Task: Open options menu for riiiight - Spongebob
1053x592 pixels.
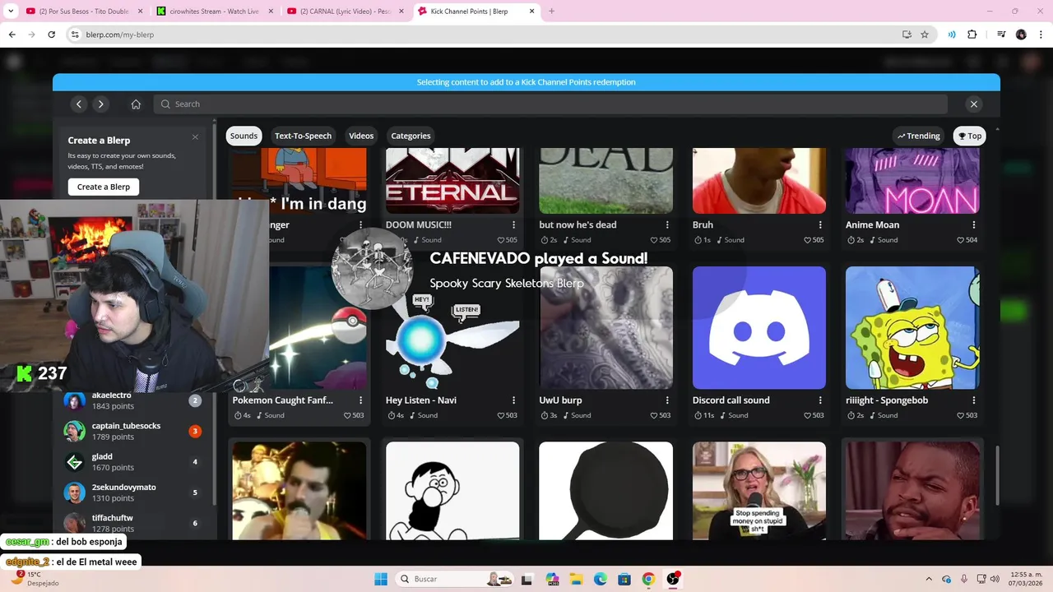Action: [974, 400]
